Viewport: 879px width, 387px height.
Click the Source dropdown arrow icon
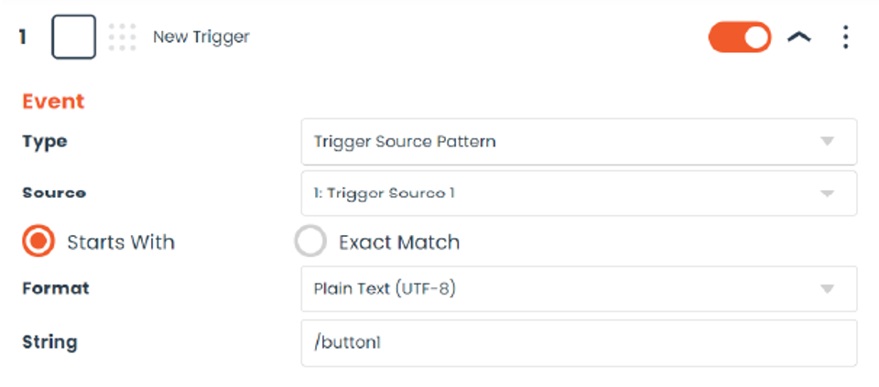[827, 193]
